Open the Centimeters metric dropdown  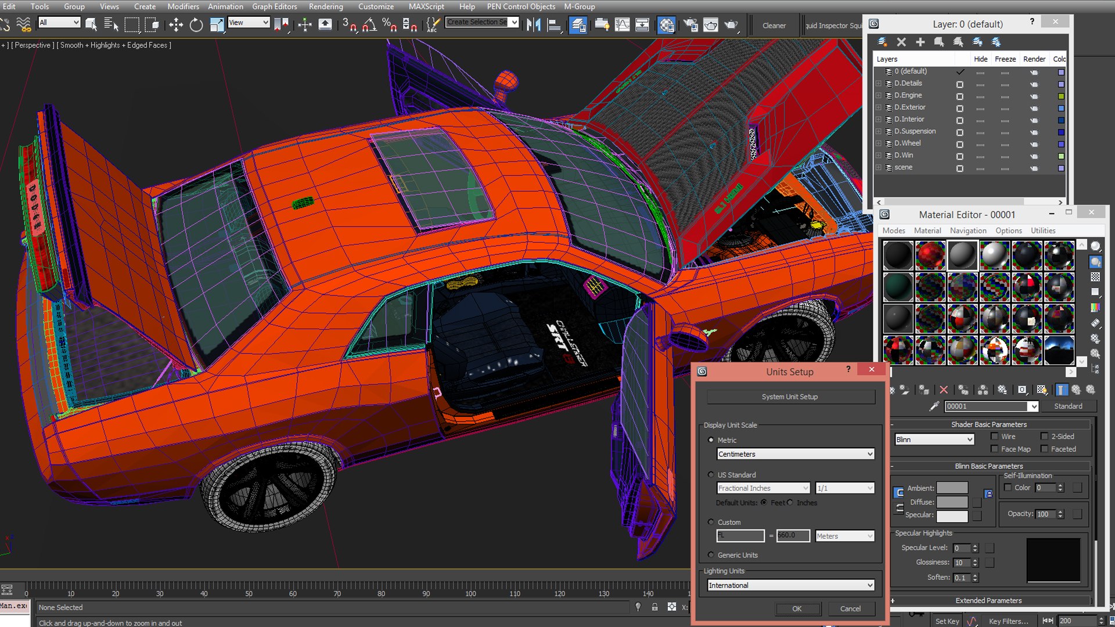point(796,454)
